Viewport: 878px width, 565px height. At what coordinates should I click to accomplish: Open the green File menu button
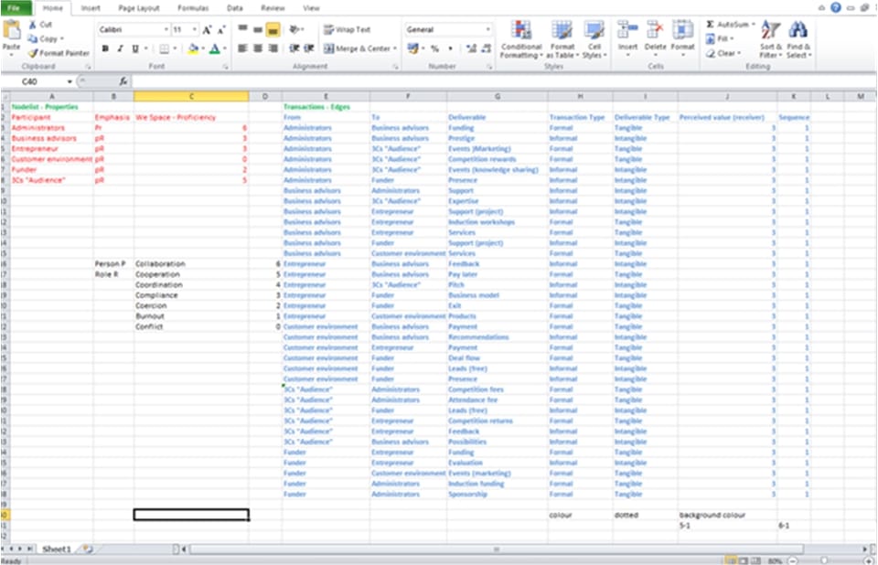(16, 7)
